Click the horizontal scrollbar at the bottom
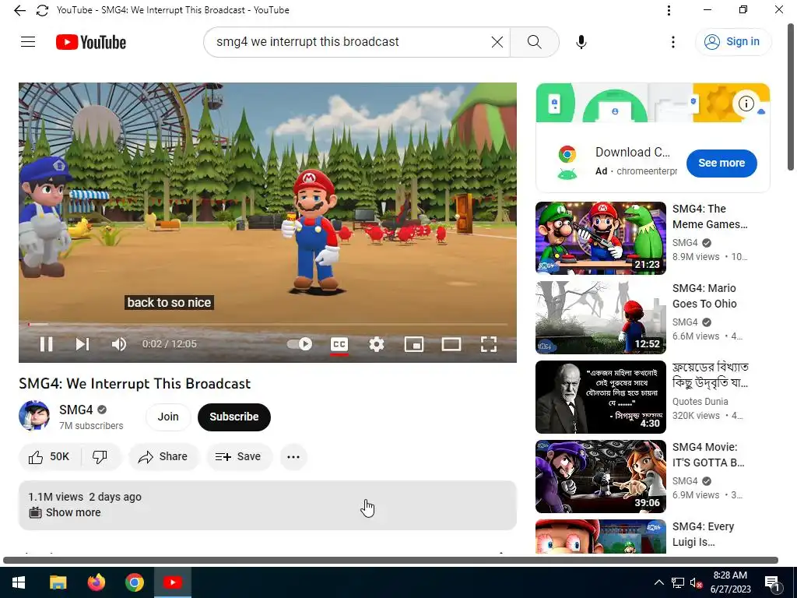Viewport: 797px width, 598px height. pos(391,561)
